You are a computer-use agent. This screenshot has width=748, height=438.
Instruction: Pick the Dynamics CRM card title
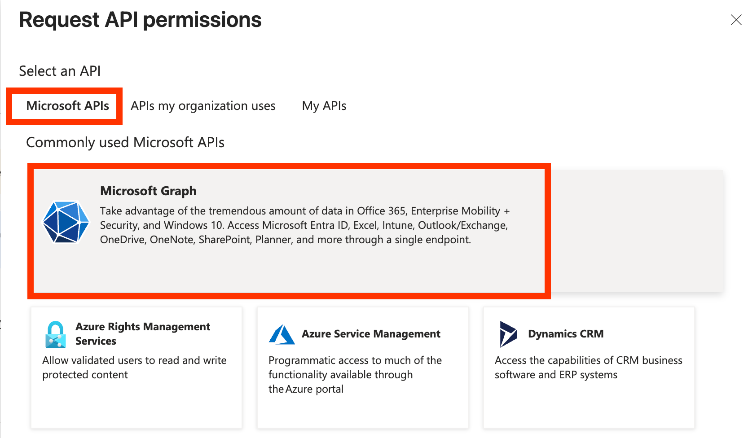566,334
